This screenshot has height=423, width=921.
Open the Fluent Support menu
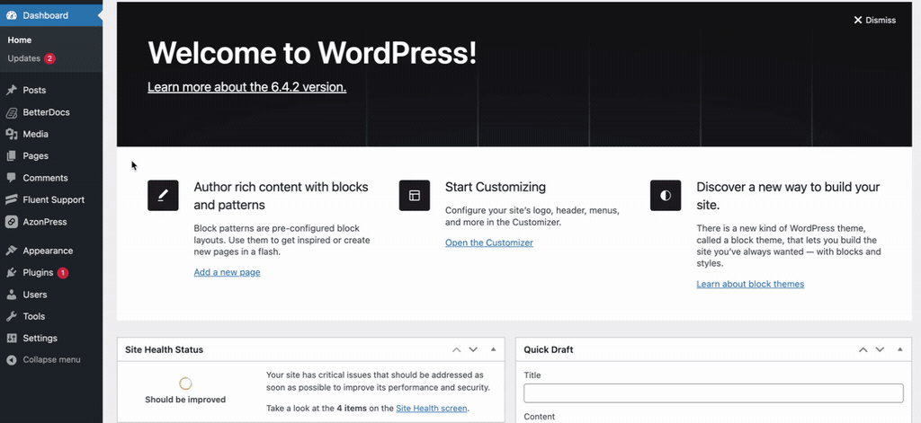[x=51, y=199]
